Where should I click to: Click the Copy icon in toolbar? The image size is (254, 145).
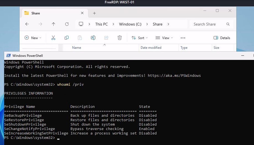click(67, 38)
